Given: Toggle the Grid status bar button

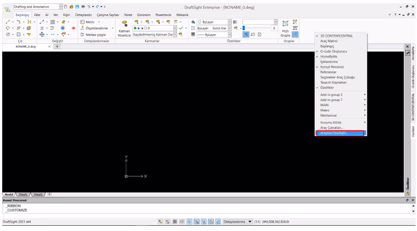Looking at the screenshot, I should tap(175, 221).
